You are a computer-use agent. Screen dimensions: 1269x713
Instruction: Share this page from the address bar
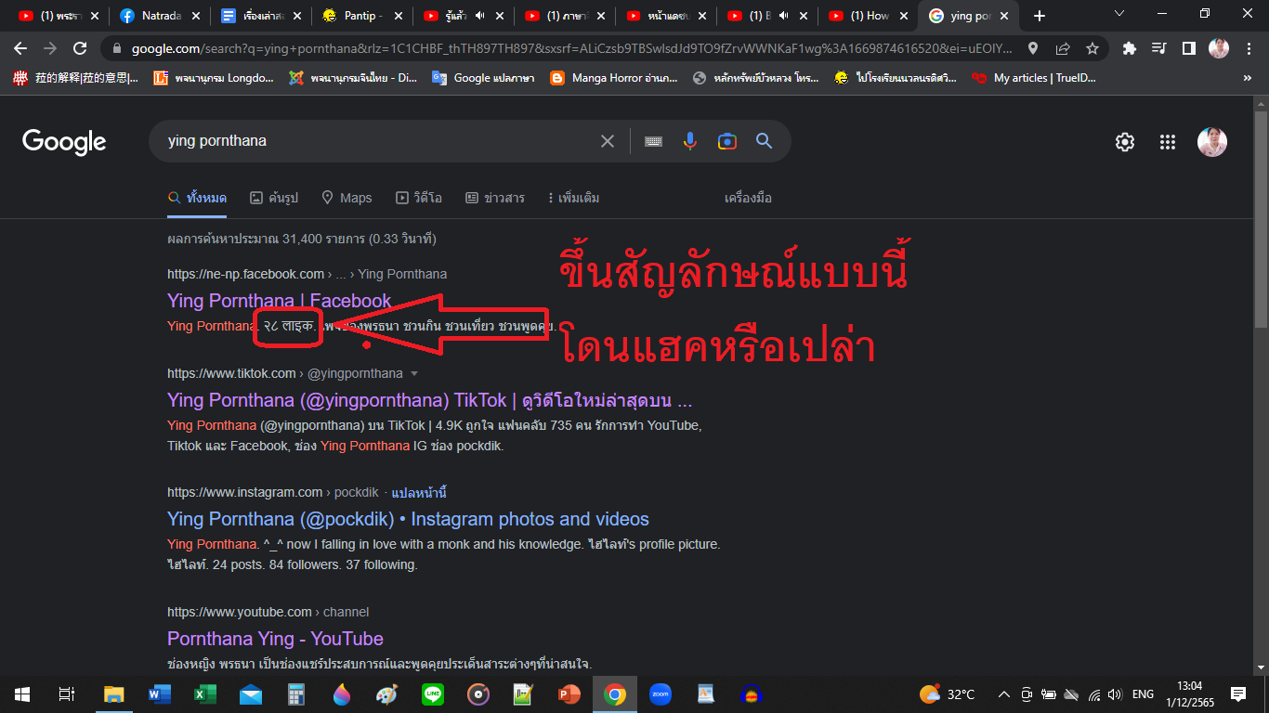(x=1063, y=48)
